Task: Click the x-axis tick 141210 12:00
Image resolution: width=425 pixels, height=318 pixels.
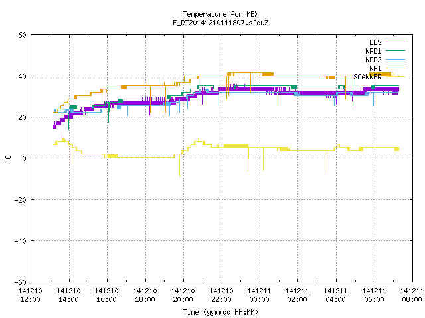Action: 30,295
